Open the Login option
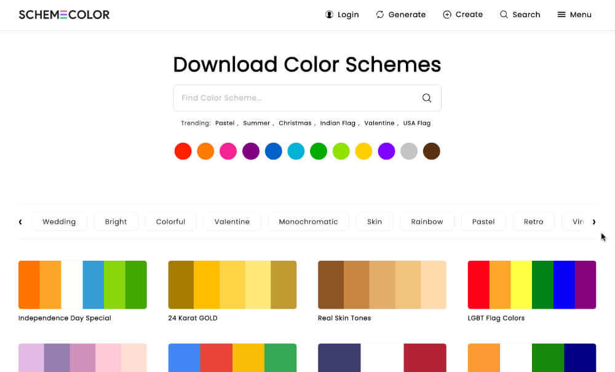 tap(342, 14)
